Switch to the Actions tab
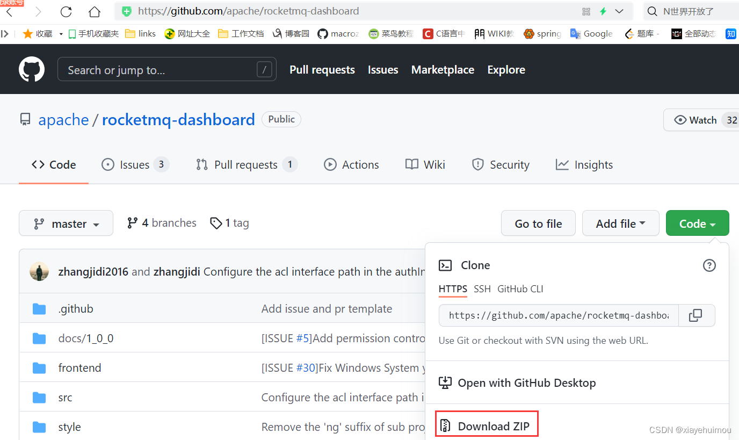The width and height of the screenshot is (739, 440). (352, 165)
